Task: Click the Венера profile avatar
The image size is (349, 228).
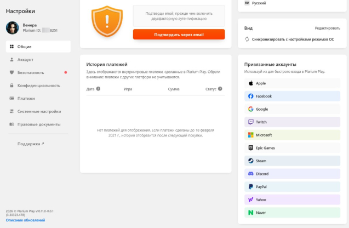Action: [x=12, y=27]
